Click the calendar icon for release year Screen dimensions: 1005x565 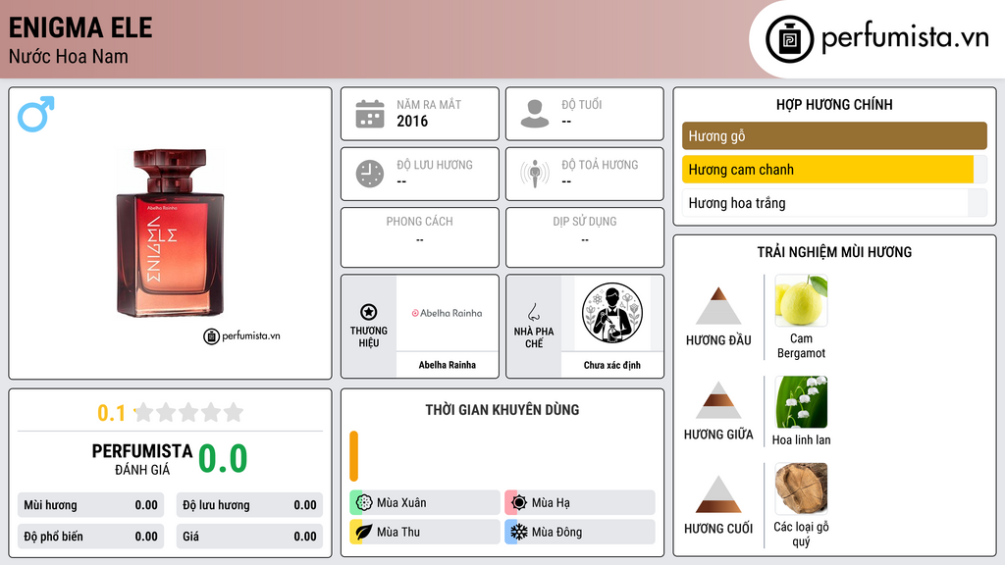[370, 114]
